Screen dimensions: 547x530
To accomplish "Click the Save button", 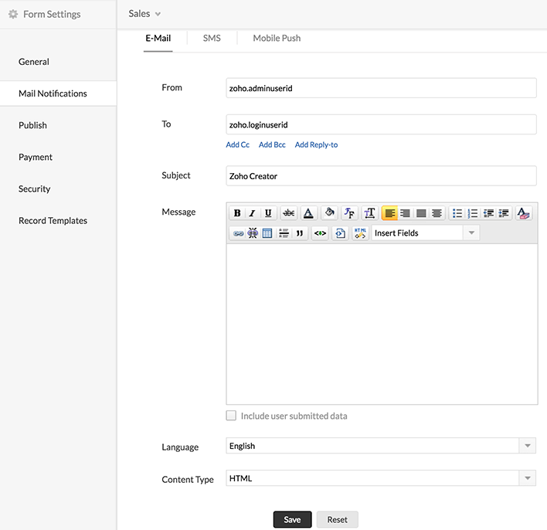I will click(292, 520).
